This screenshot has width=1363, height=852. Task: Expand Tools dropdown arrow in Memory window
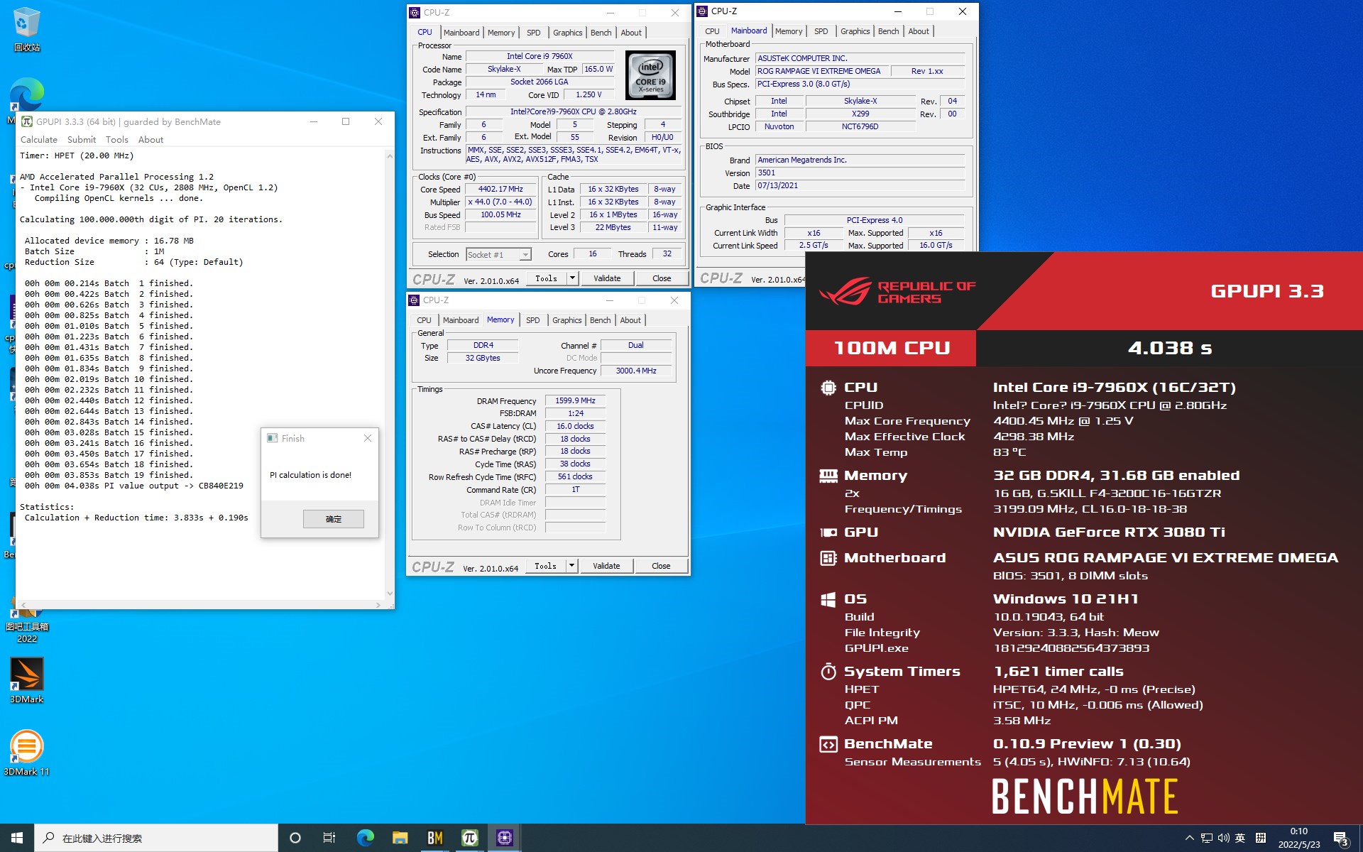(571, 566)
